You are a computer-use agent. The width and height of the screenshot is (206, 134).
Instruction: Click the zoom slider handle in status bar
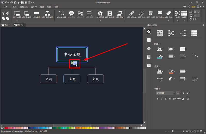[173, 131]
